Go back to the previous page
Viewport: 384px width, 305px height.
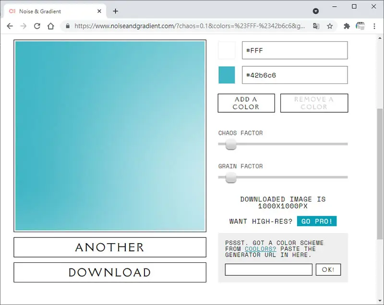pyautogui.click(x=10, y=26)
